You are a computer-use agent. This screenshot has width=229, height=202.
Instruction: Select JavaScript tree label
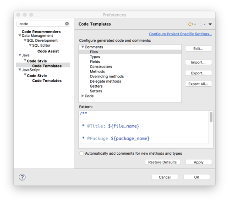click(x=31, y=70)
